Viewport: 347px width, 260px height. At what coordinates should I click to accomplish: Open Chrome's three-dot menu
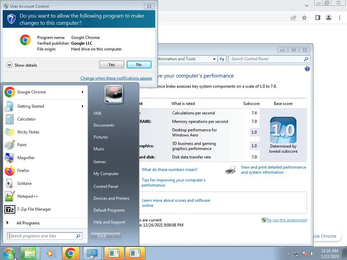(340, 18)
